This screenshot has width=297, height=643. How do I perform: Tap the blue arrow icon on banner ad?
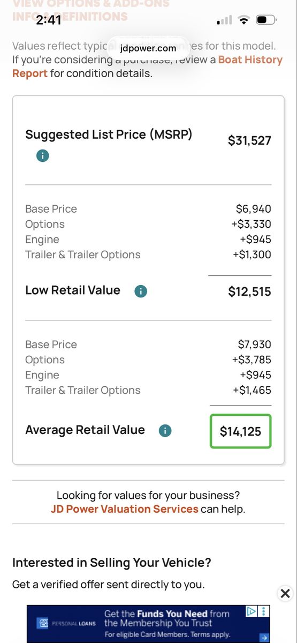(263, 637)
